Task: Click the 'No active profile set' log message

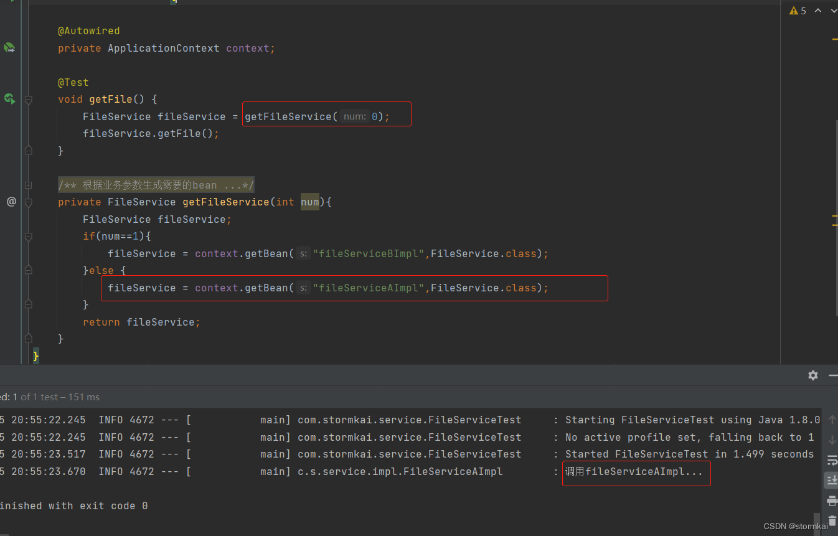Action: (690, 437)
